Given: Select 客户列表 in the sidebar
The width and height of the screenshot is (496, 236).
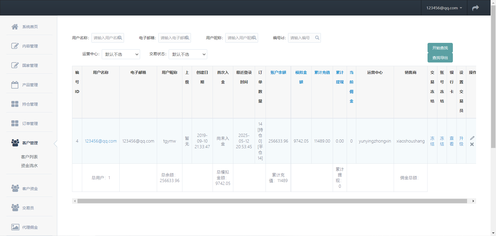Looking at the screenshot, I should (x=29, y=157).
